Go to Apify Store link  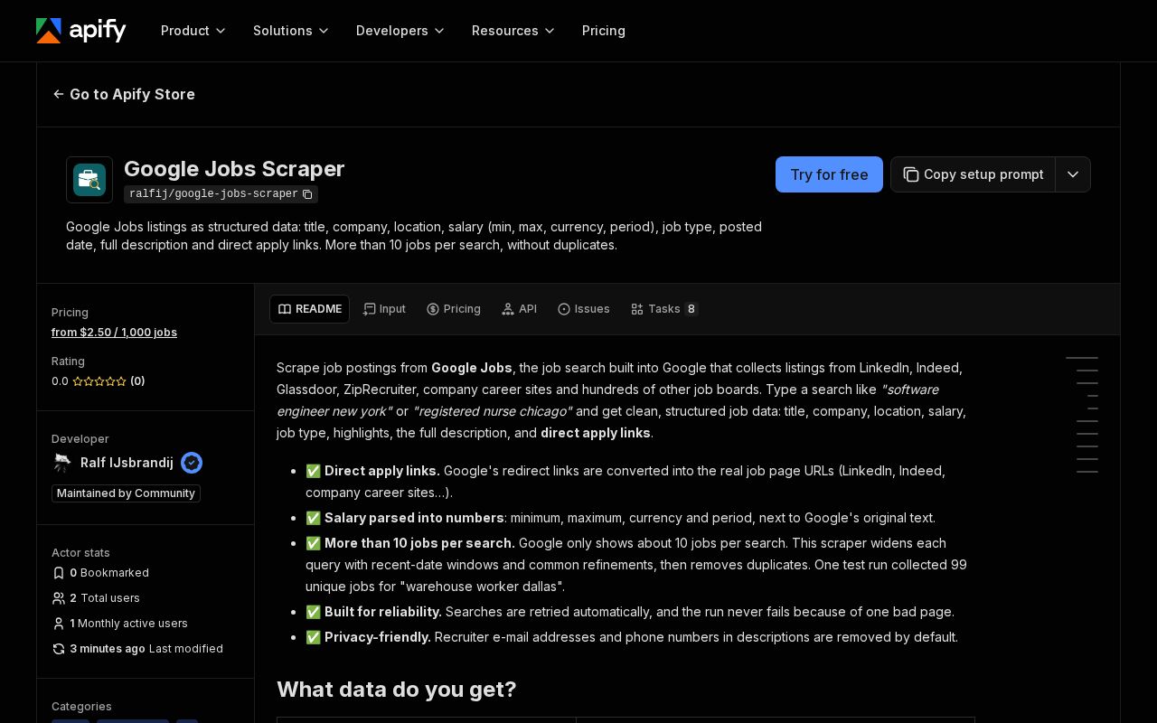124,94
